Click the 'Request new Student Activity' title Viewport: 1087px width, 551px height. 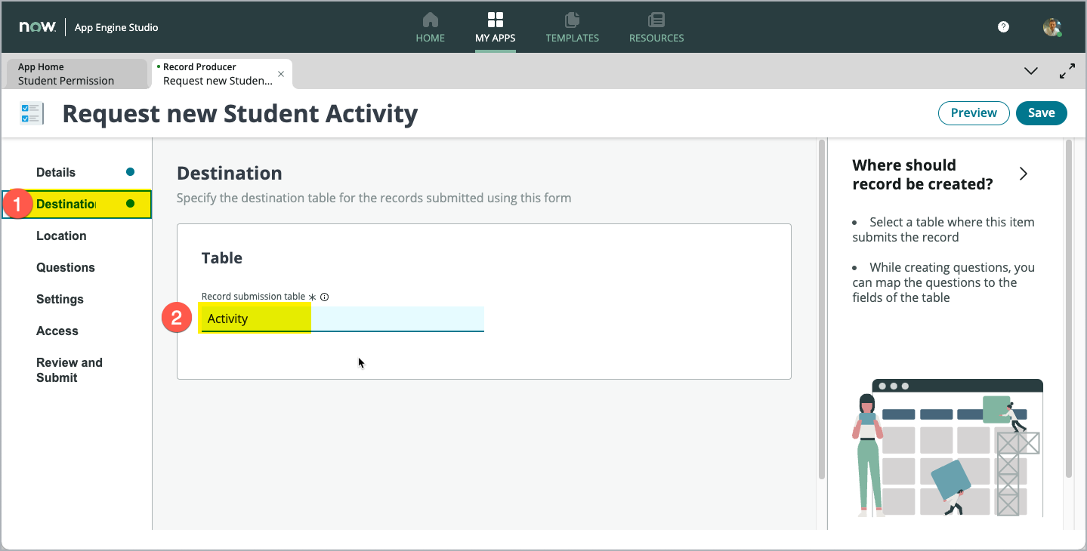click(x=240, y=113)
